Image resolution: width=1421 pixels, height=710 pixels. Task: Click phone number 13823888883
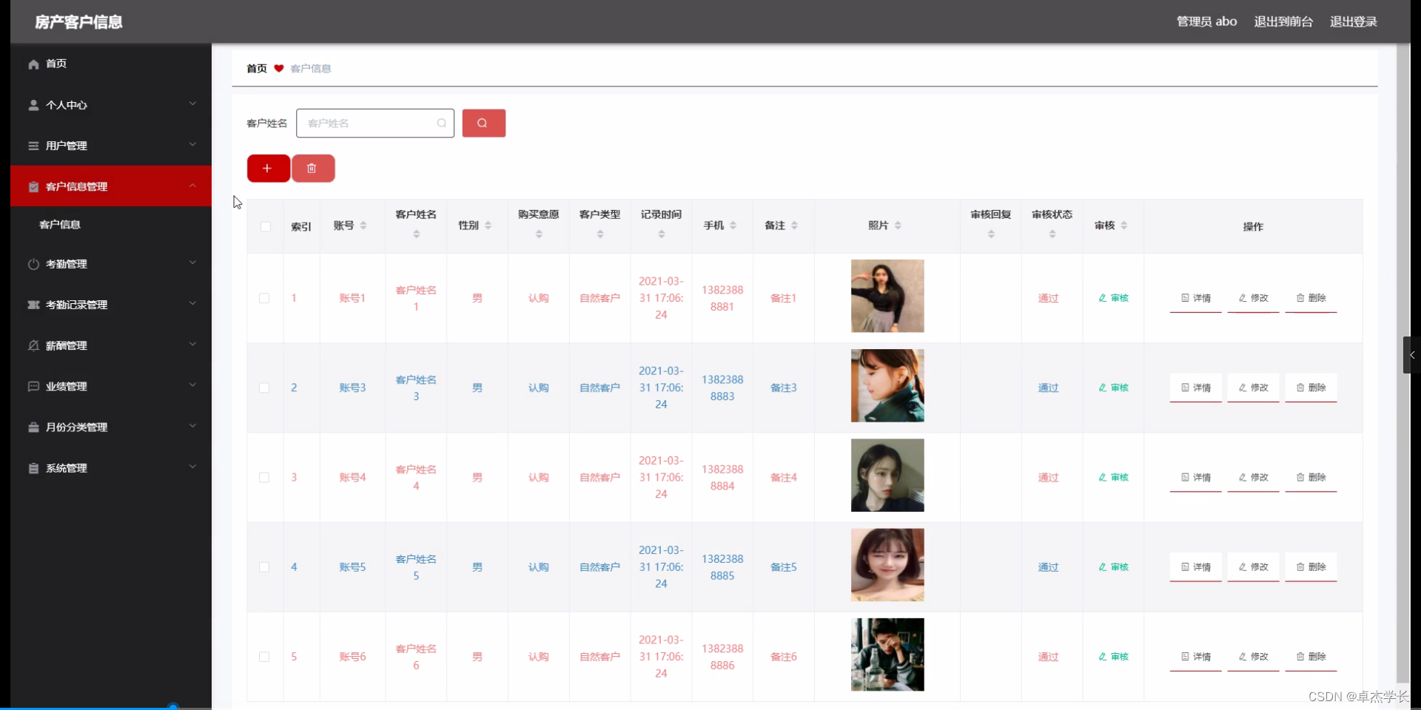tap(722, 388)
